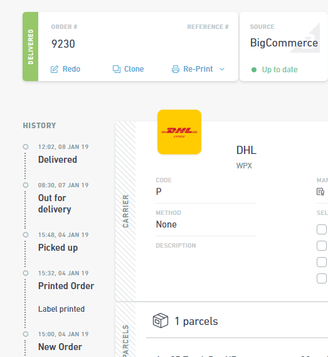Click the Out for delivery marker circle
Screen dimensions: 328x357
pos(26,185)
